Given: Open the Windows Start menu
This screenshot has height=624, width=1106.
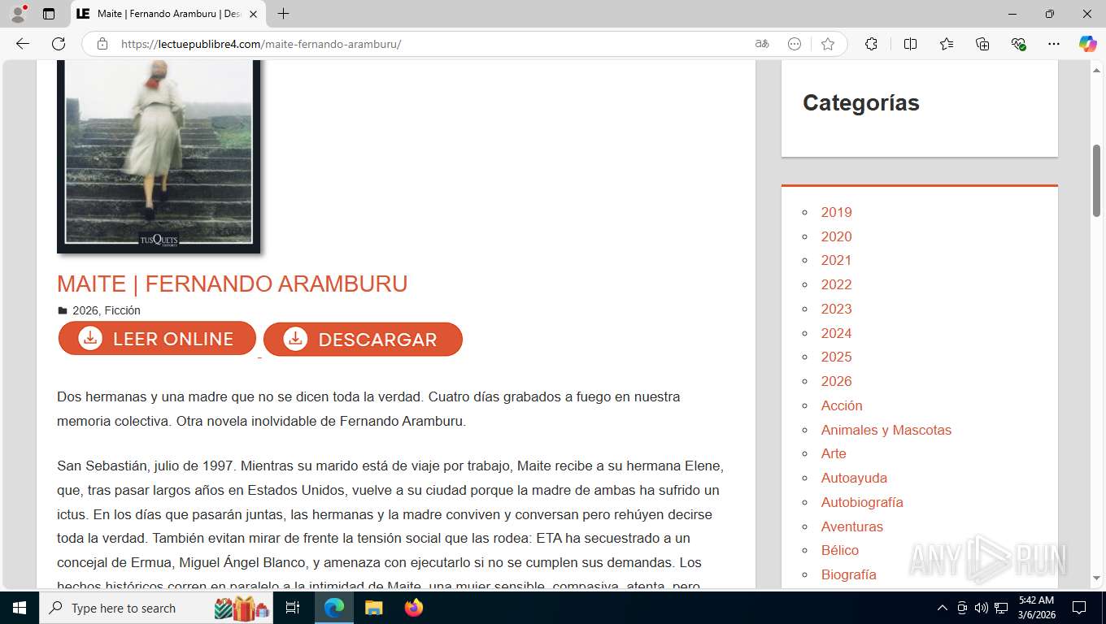Looking at the screenshot, I should click(x=19, y=608).
